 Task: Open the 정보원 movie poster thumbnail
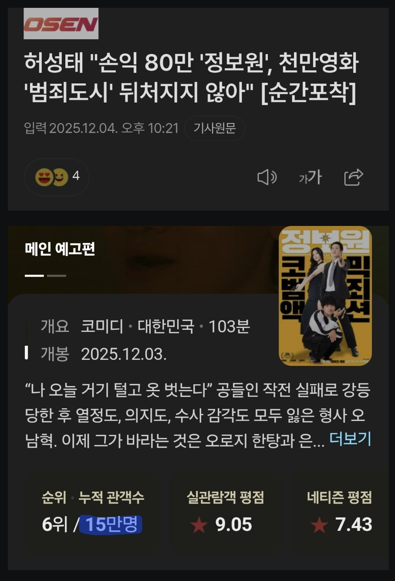tap(325, 296)
